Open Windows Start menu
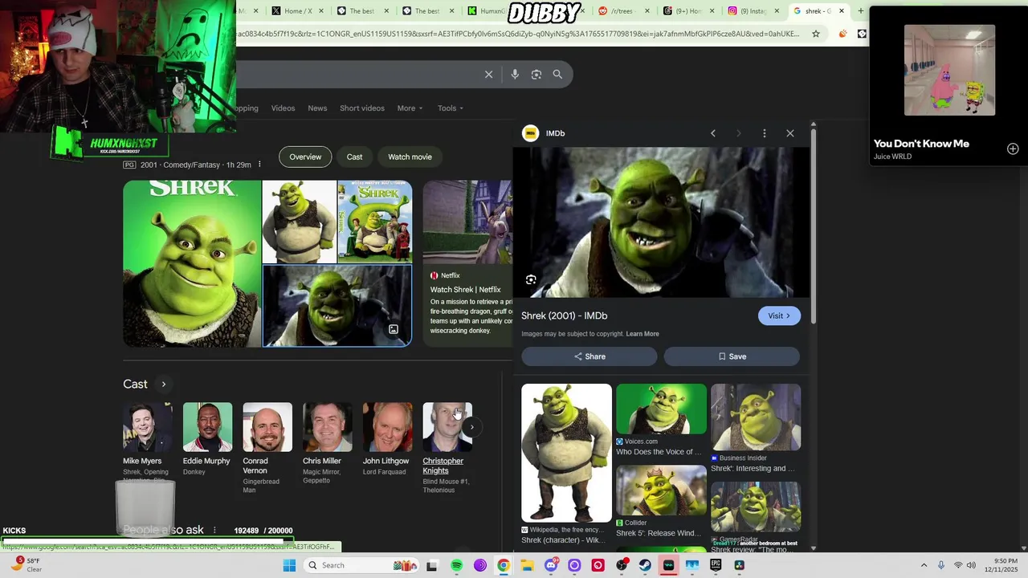 (x=289, y=565)
